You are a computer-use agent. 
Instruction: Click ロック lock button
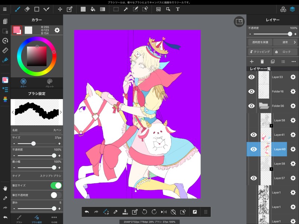click(285, 52)
